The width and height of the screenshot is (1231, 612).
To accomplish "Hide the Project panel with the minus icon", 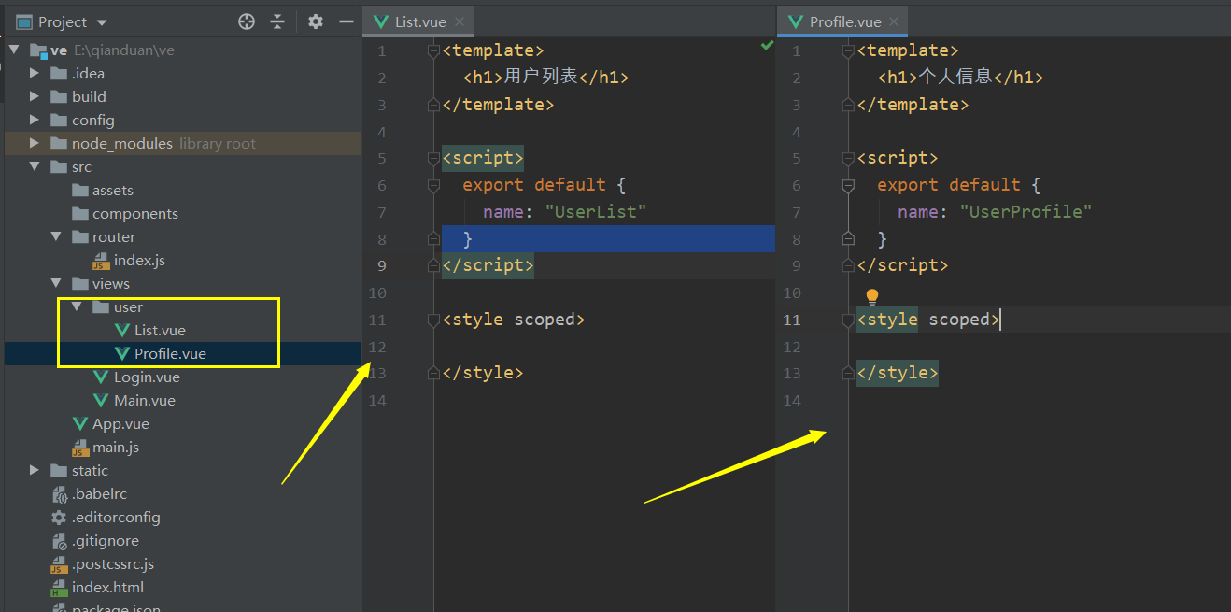I will click(x=347, y=21).
